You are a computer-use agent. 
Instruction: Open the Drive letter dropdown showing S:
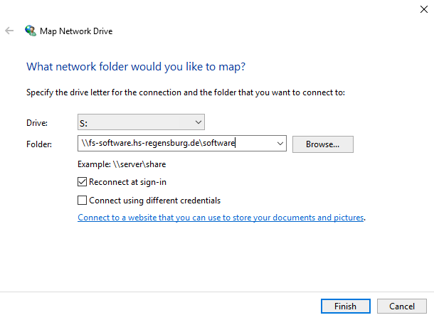click(x=141, y=122)
